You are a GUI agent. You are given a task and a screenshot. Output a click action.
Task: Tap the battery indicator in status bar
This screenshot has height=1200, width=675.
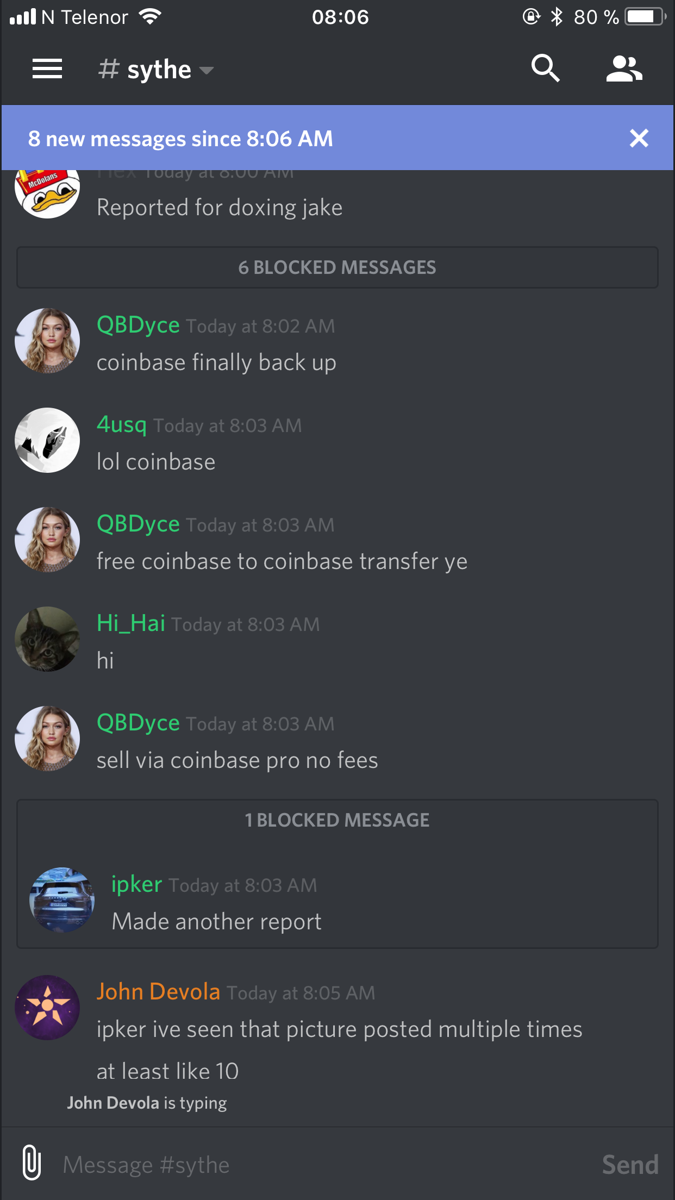click(646, 17)
